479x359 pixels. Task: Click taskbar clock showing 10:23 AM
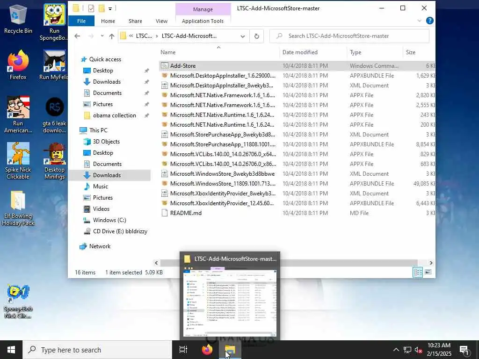pos(439,350)
